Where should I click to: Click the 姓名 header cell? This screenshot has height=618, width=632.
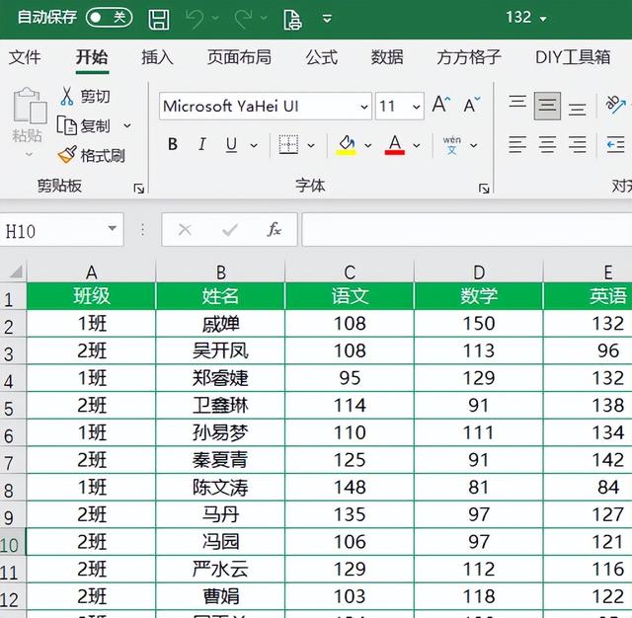pyautogui.click(x=220, y=296)
